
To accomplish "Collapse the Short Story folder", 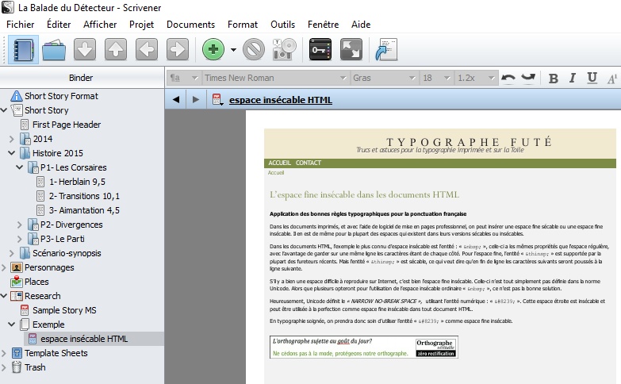I will 4,110.
